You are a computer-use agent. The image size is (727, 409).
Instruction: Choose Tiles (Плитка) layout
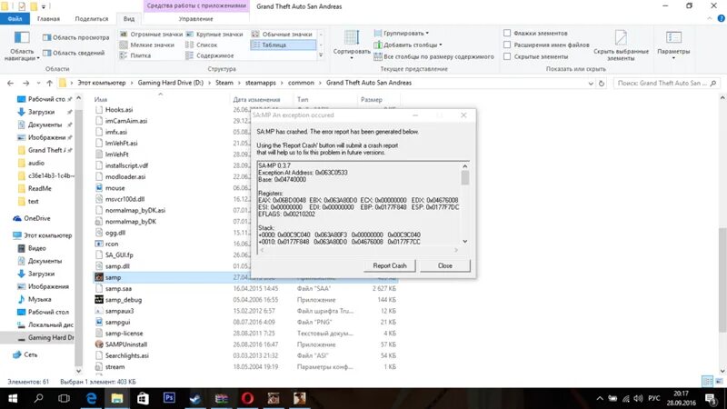click(x=135, y=55)
